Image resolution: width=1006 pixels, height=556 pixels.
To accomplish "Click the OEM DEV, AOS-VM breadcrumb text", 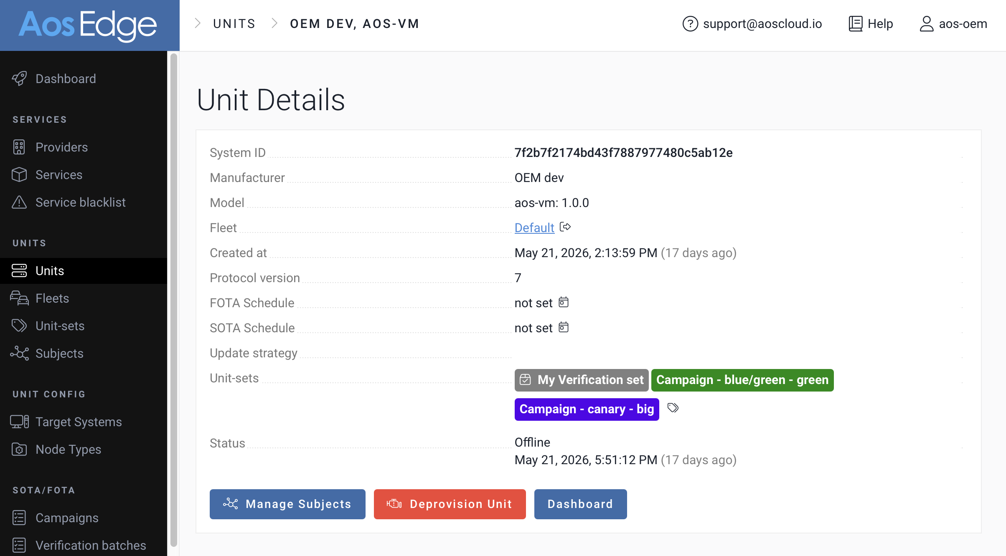I will [355, 23].
